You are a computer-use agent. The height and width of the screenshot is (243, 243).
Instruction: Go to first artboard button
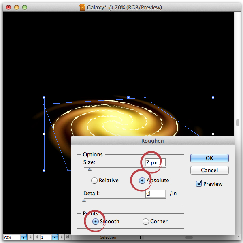[30, 237]
